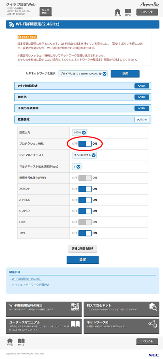Click the network diagram icon on ネットワーク図

[153, 323]
